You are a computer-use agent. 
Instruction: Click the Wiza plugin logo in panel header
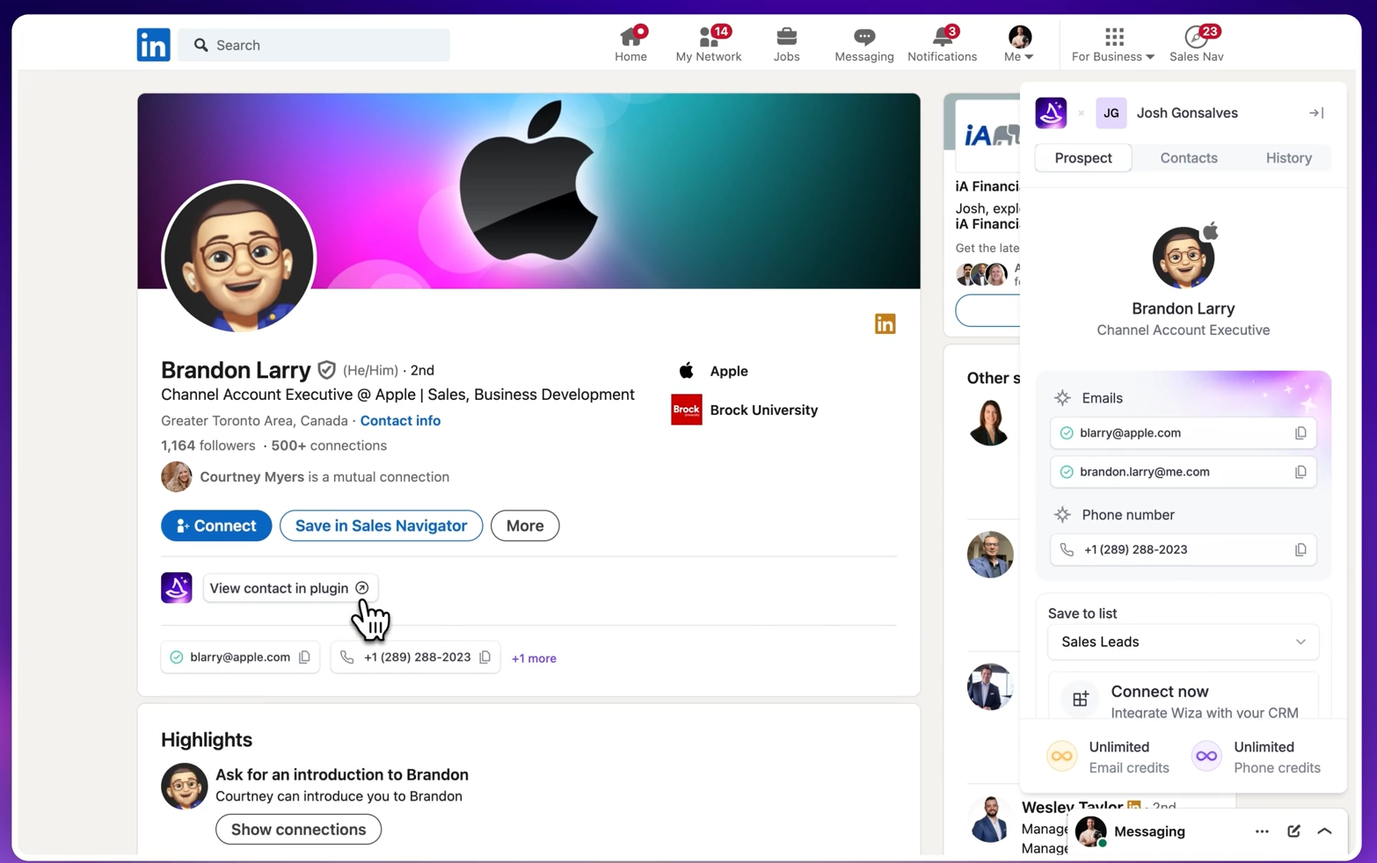[1051, 113]
